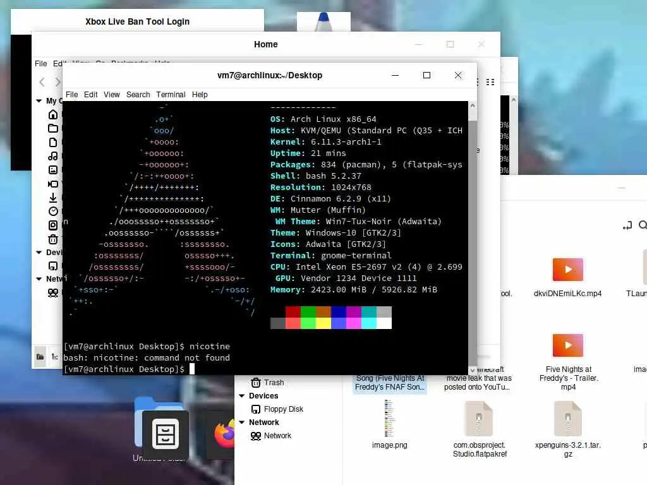Open File System icon in Home window sidebar
The image size is (647, 485).
pyautogui.click(x=53, y=225)
